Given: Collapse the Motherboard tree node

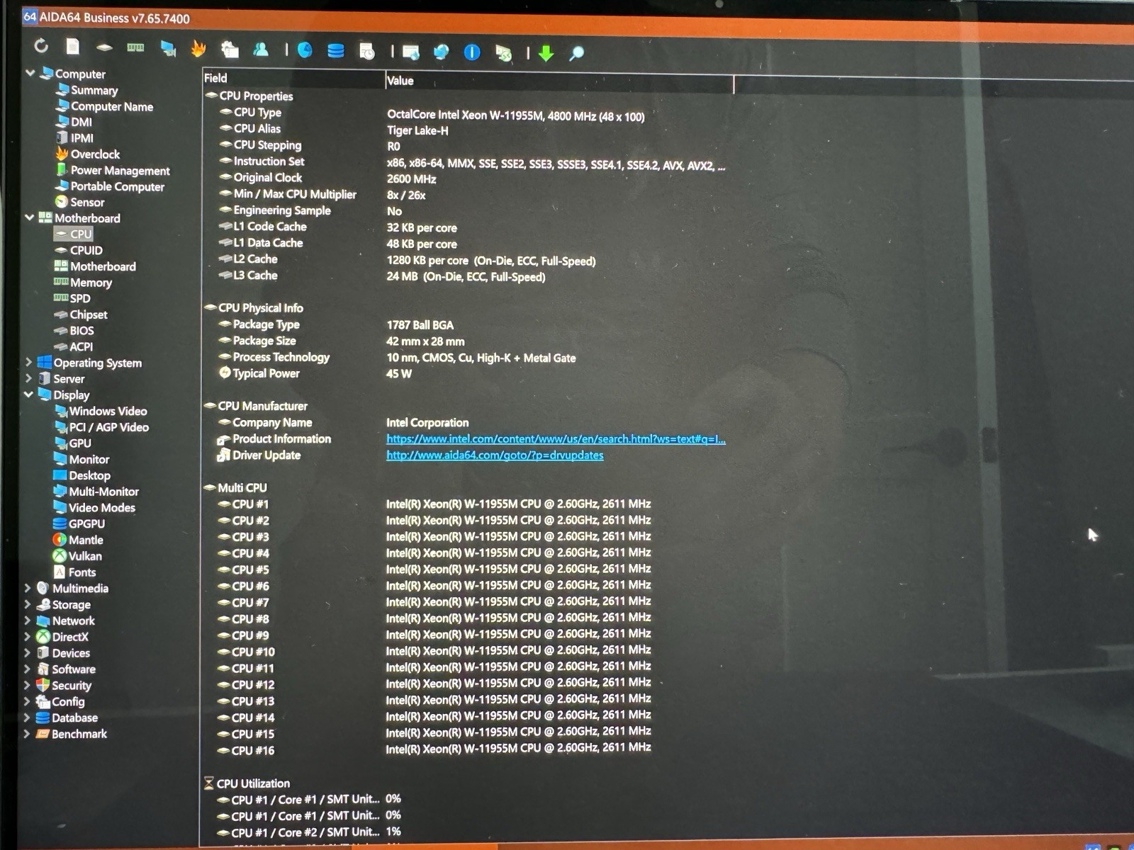Looking at the screenshot, I should click(29, 217).
